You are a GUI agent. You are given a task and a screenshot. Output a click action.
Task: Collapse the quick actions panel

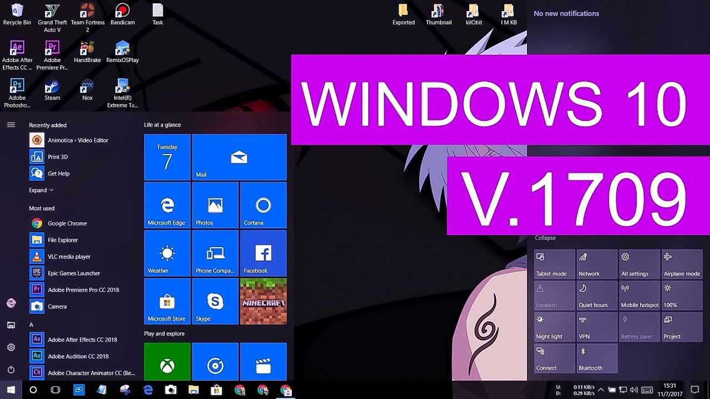coord(545,237)
